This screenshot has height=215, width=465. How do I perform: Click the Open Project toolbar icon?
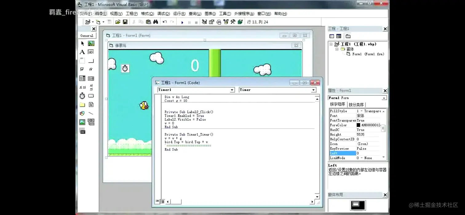[118, 22]
